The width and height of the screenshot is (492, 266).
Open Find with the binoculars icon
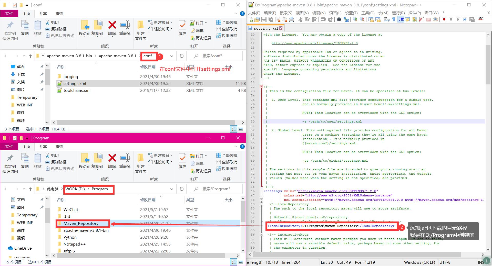click(339, 19)
